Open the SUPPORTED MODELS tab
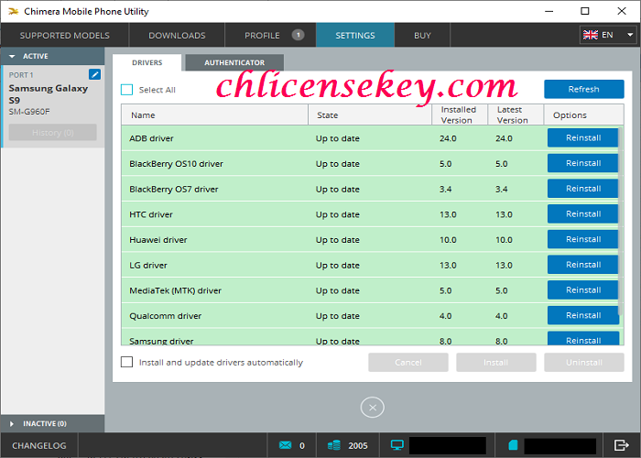Viewport: 641px width, 458px height. click(65, 35)
